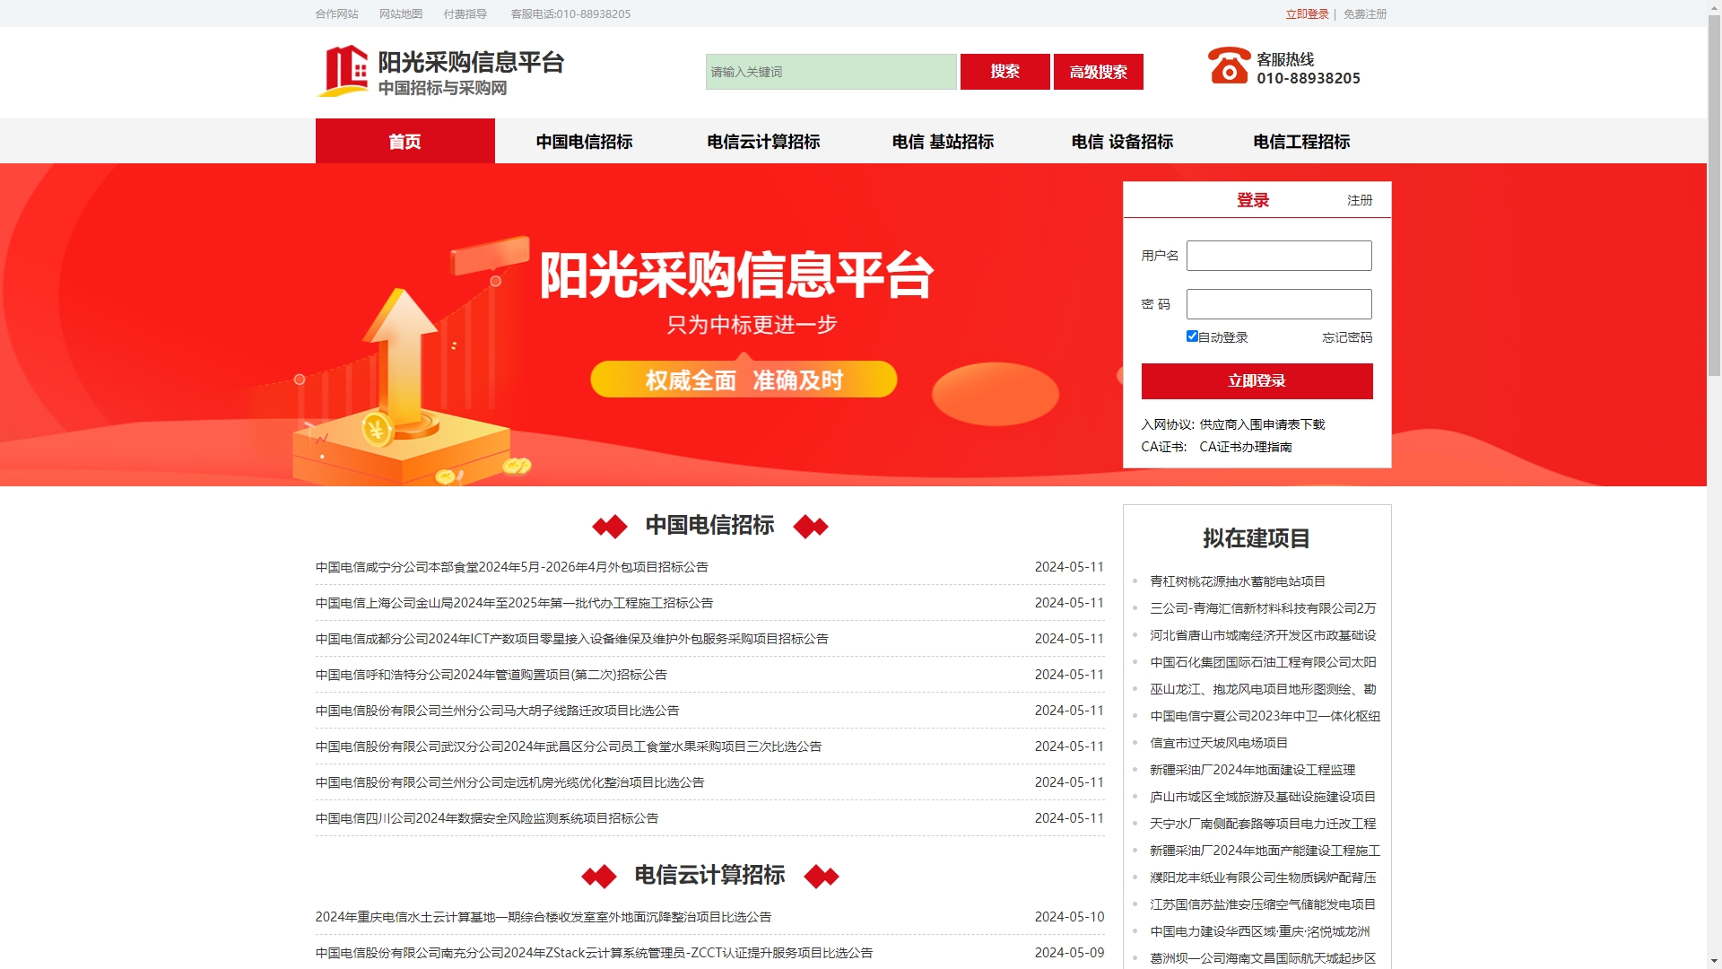Click the 搜索 button
Viewport: 1722px width, 969px height.
tap(1004, 72)
